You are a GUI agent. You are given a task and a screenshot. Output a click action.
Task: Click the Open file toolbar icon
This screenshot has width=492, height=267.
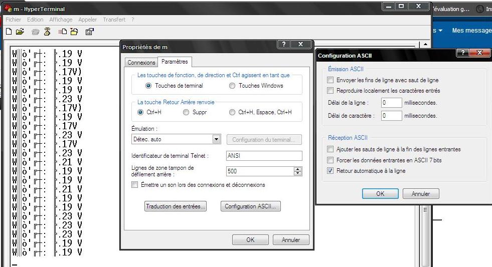coord(20,32)
